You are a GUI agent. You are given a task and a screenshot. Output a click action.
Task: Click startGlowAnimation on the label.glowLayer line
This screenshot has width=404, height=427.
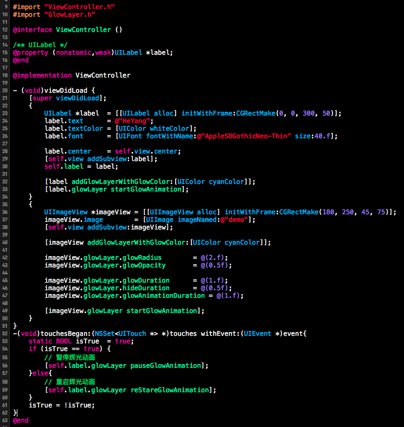click(146, 189)
